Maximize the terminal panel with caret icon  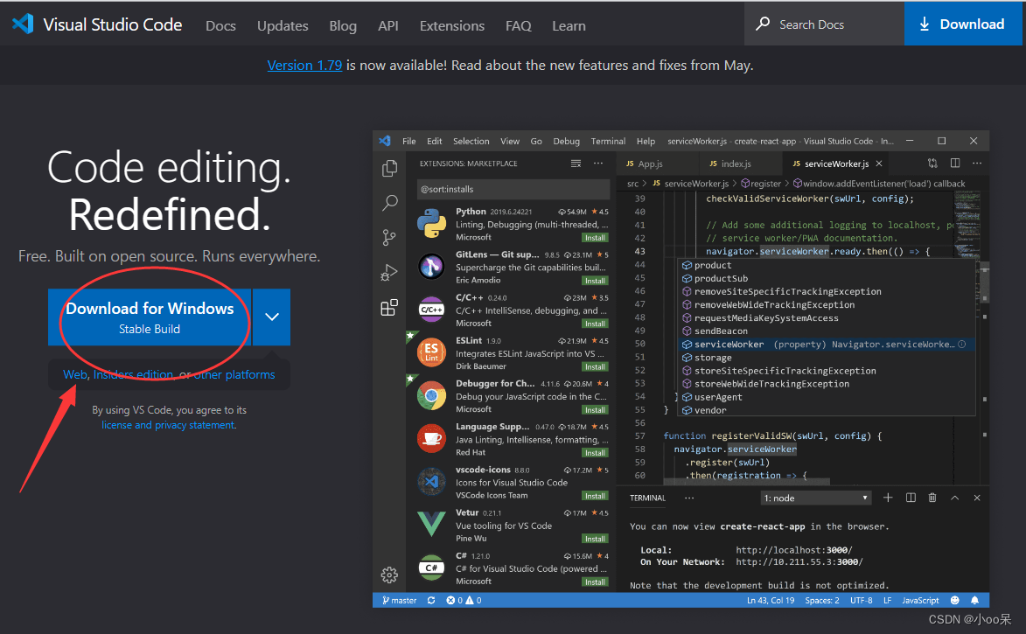(954, 498)
